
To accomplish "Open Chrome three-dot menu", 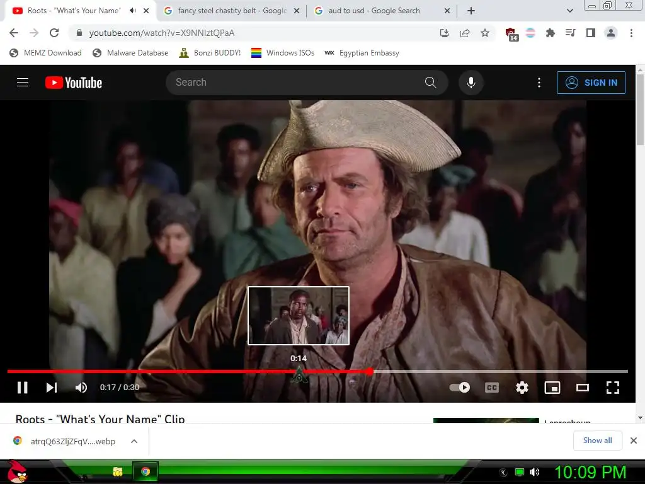I will coord(631,33).
